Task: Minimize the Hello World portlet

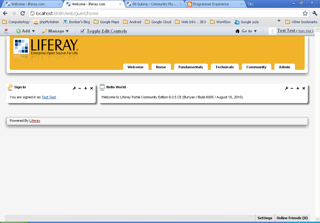Action: click(292, 88)
